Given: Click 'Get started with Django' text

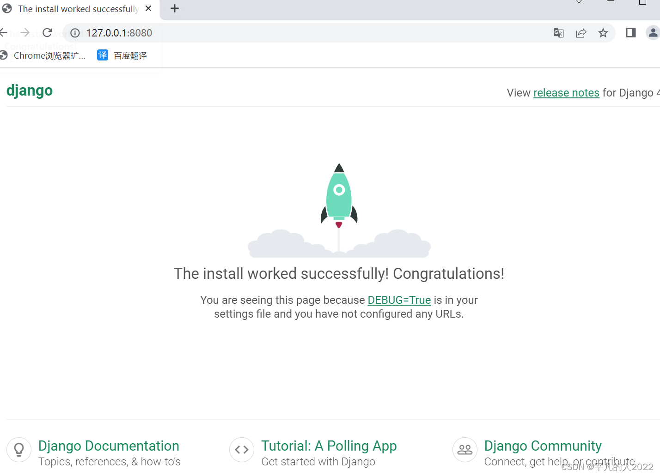Looking at the screenshot, I should (318, 462).
